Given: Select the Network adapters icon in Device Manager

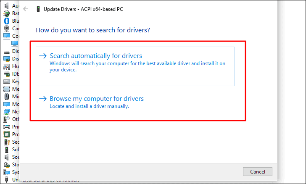Looking at the screenshot, I should click(7, 112).
